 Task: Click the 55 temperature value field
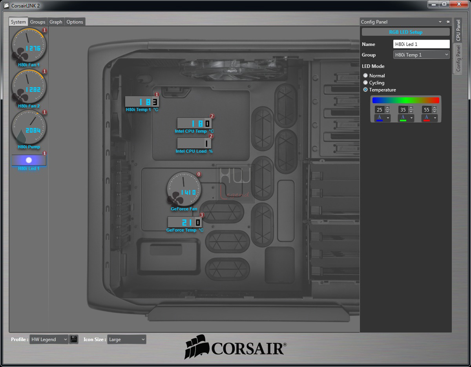pos(427,110)
